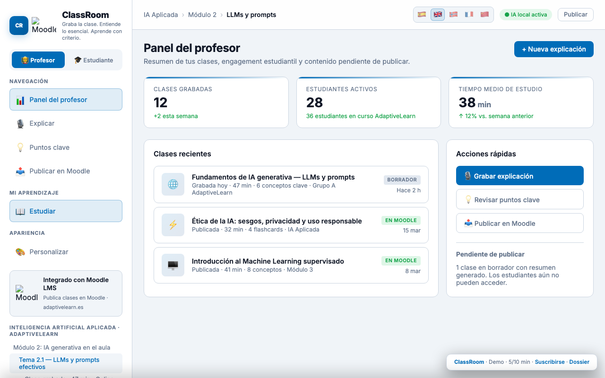This screenshot has height=378, width=605.
Task: Click the lightbulb icon in Revisar puntos clave
Action: tap(468, 200)
